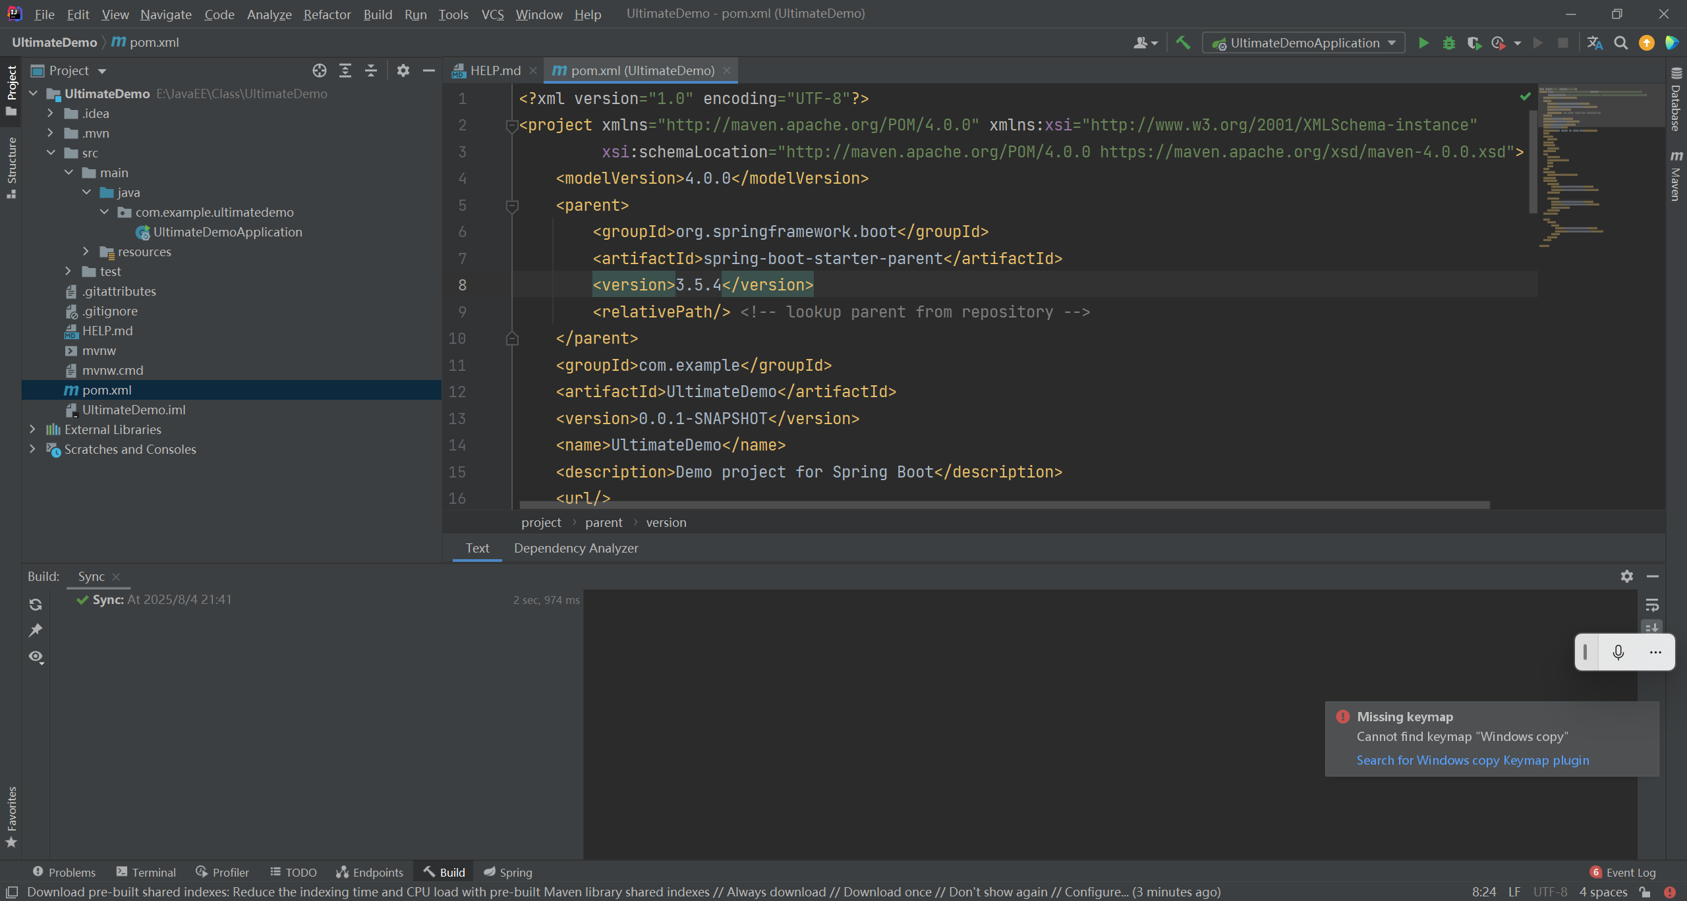
Task: Toggle the Project tool window tab
Action: coord(11,91)
